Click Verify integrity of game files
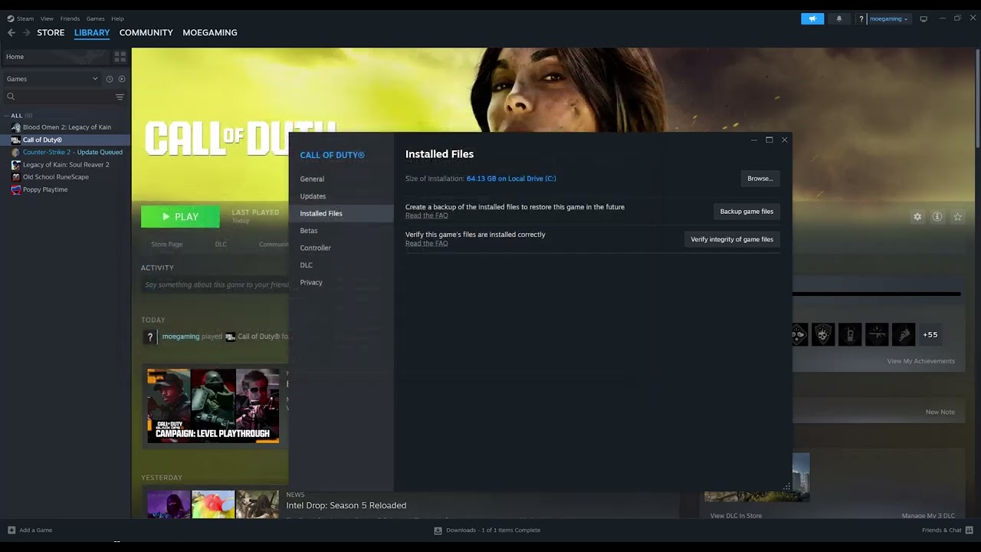This screenshot has width=981, height=552. (x=732, y=239)
